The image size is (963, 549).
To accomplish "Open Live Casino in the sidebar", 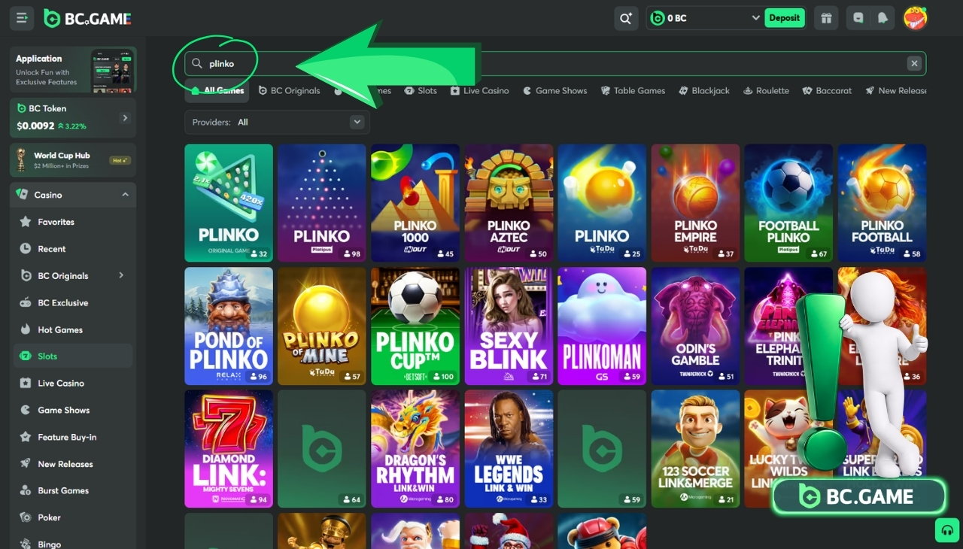I will [73, 384].
